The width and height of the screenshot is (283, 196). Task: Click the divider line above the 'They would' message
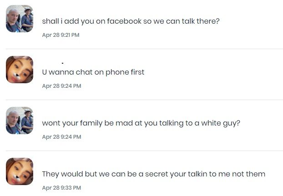(x=144, y=151)
